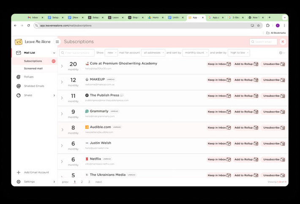300x204 pixels.
Task: Go back in browser history
Action: pos(15,25)
